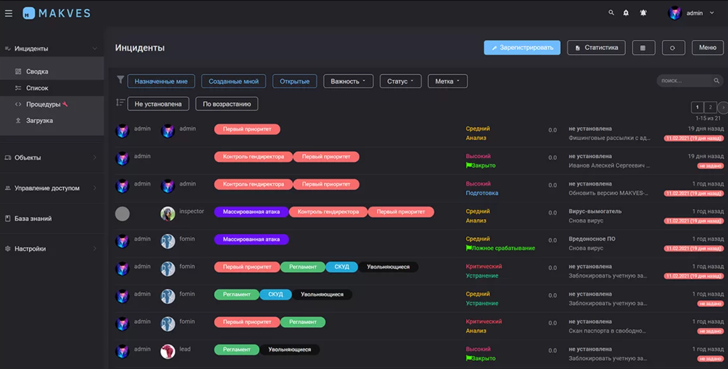The image size is (728, 369).
Task: Expand the Управление доступом section
Action: click(x=95, y=188)
